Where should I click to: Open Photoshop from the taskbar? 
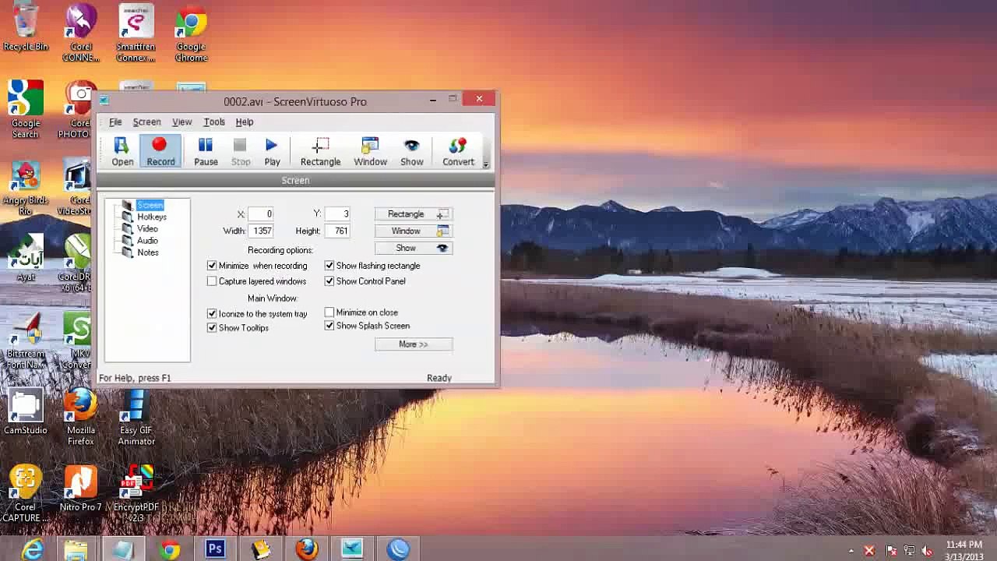pyautogui.click(x=215, y=549)
